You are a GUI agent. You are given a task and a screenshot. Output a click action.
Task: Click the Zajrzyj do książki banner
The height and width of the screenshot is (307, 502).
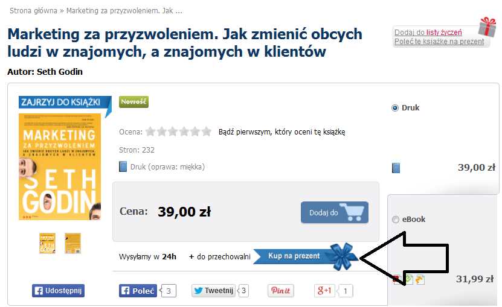click(64, 103)
